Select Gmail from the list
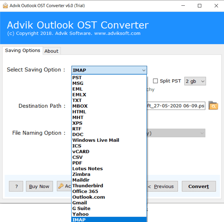Image resolution: width=224 pixels, height=222 pixels. pos(109,203)
